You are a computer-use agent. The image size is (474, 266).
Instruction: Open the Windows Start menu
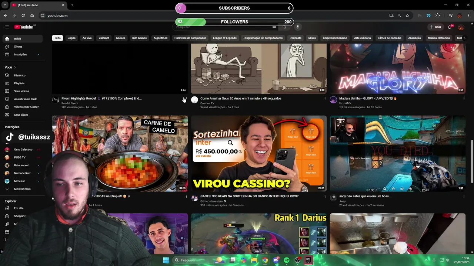click(x=166, y=260)
